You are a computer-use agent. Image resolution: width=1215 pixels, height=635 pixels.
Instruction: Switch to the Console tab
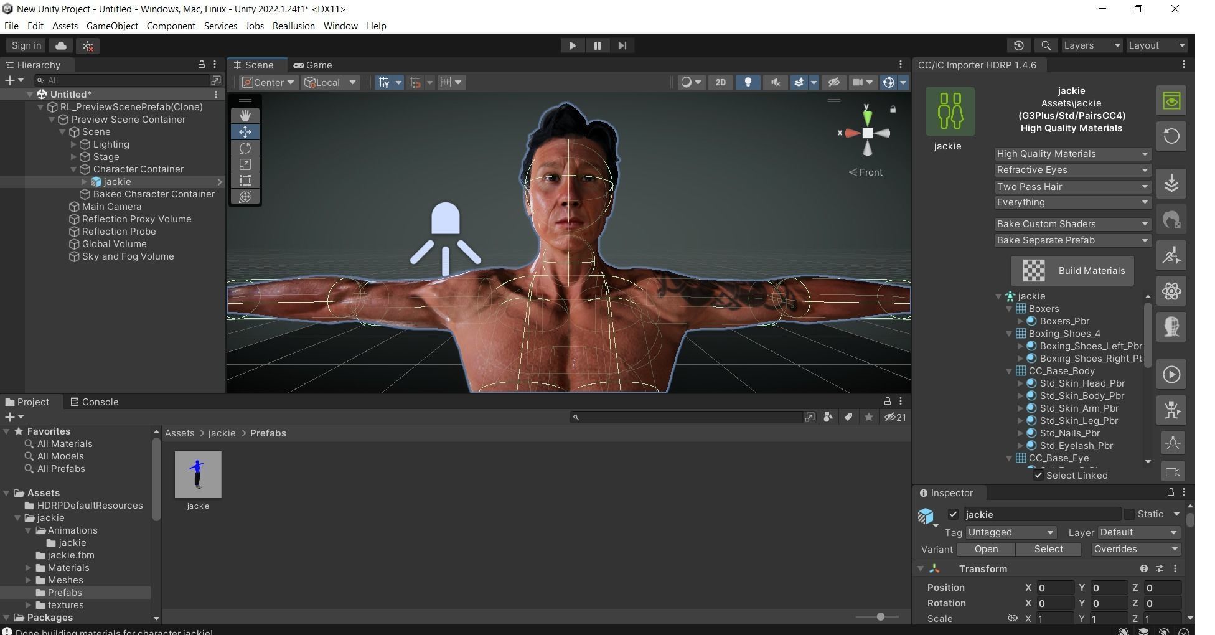(94, 402)
